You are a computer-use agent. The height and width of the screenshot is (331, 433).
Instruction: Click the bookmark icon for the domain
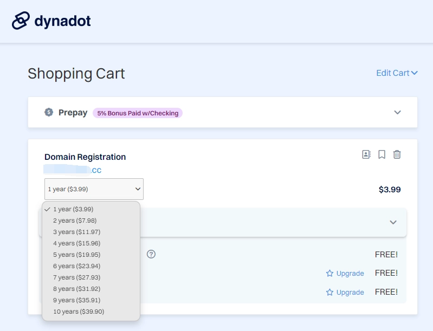pos(382,154)
